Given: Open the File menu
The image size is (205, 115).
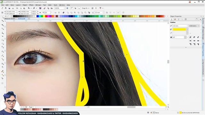Looking at the screenshot, I should point(3,5).
